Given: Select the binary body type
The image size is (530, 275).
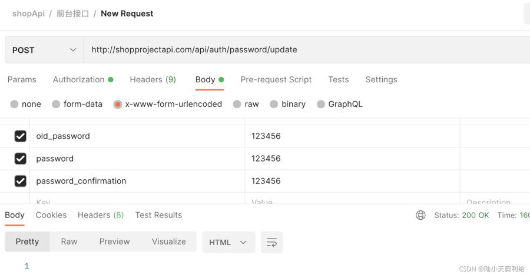Looking at the screenshot, I should tap(274, 104).
